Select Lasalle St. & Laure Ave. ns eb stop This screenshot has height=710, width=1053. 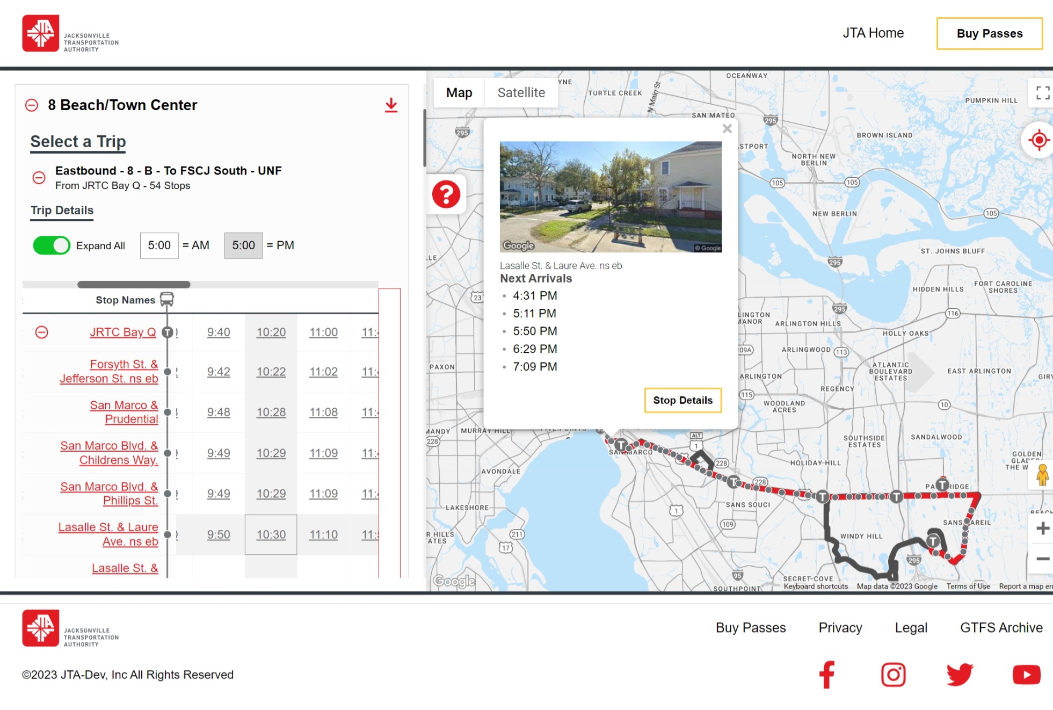coord(108,533)
